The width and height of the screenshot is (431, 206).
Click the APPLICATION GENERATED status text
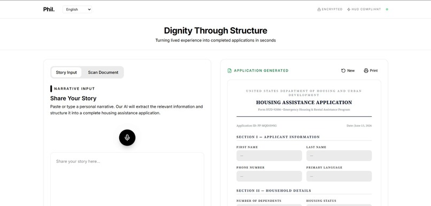[261, 71]
